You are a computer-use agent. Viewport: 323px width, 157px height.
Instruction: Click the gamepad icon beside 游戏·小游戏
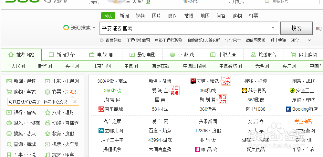point(9,123)
